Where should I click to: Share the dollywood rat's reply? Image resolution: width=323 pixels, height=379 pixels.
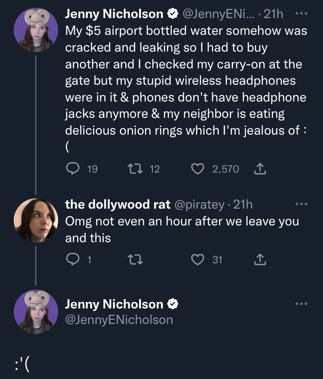tap(260, 259)
